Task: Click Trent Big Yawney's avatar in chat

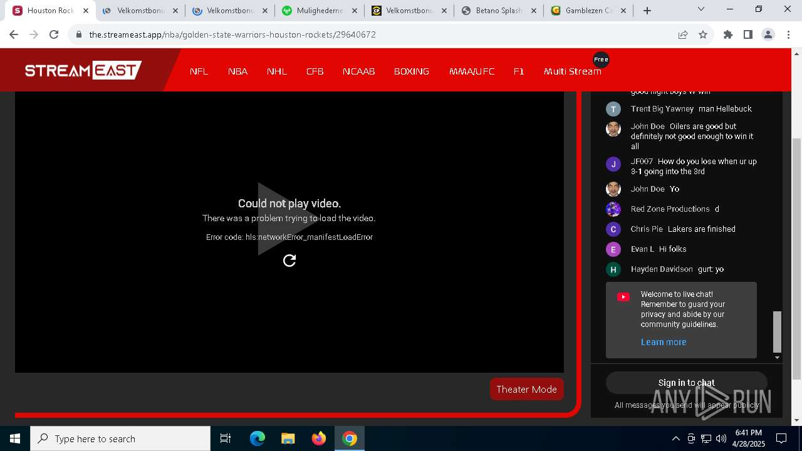Action: 613,109
